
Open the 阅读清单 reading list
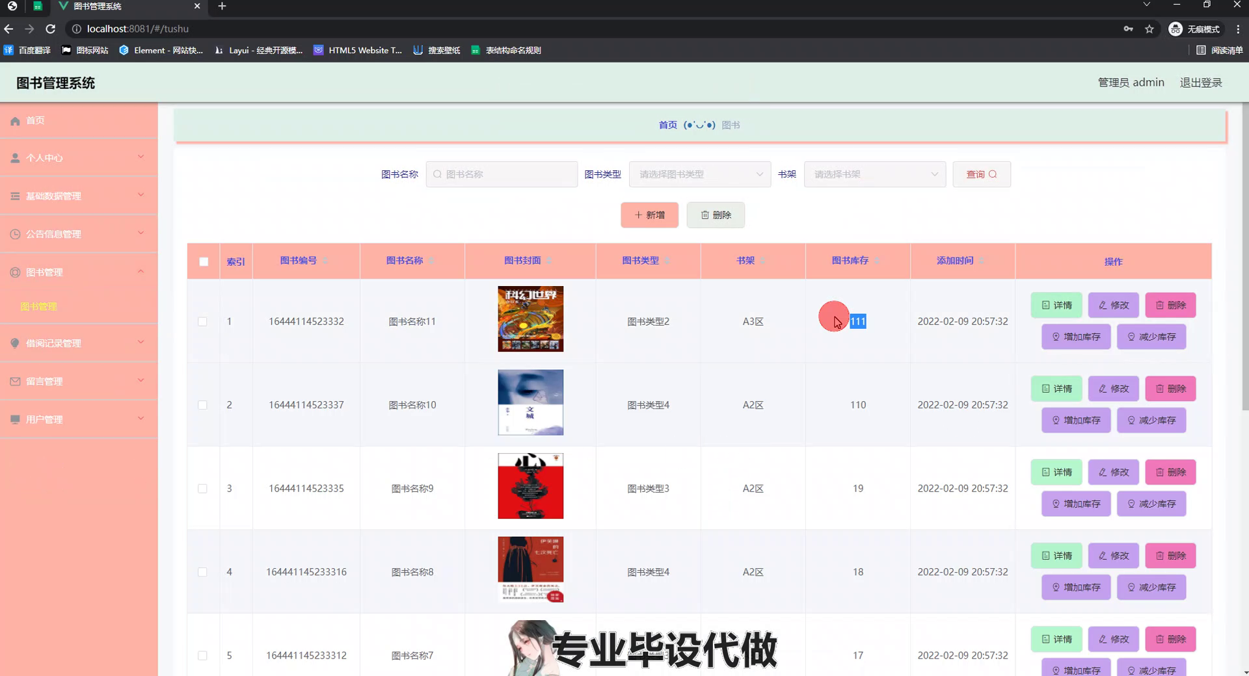point(1220,50)
